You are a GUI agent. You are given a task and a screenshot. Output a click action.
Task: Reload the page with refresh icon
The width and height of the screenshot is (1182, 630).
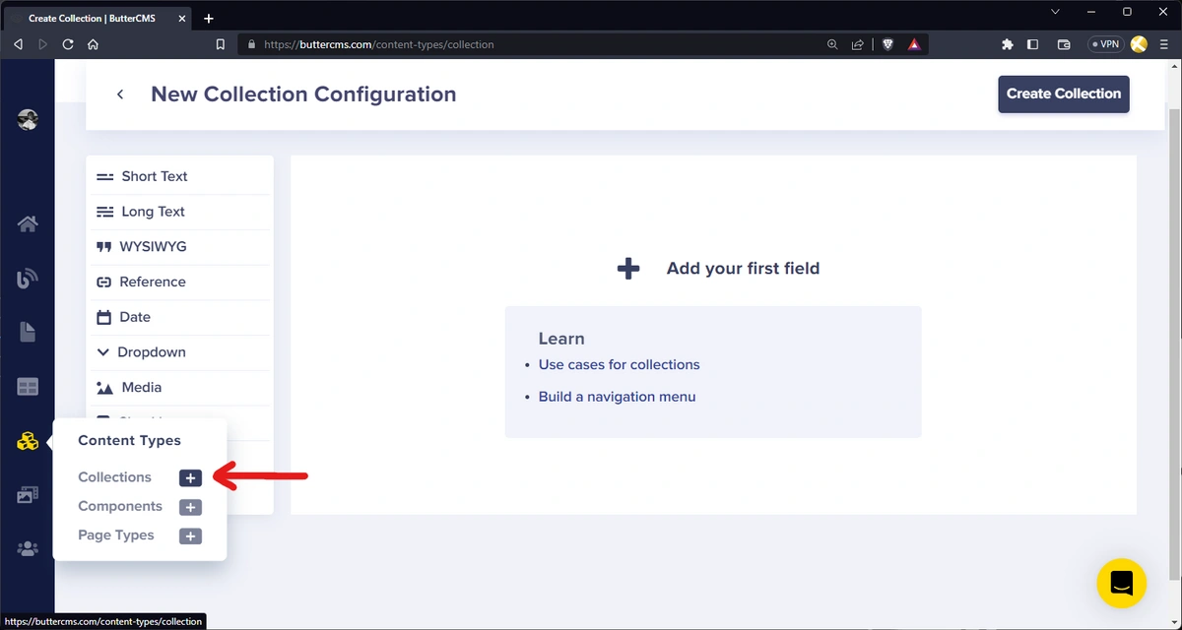[x=68, y=44]
